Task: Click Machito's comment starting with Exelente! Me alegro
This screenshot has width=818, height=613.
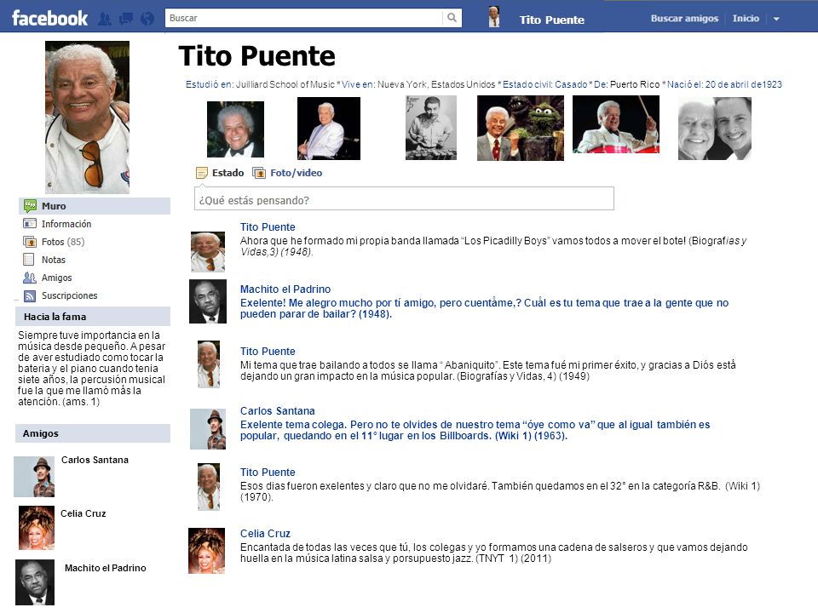Action: pyautogui.click(x=484, y=308)
